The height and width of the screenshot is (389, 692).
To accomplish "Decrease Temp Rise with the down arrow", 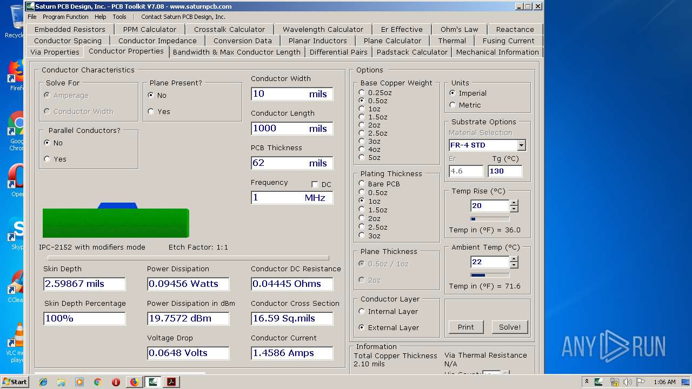I will click(514, 209).
